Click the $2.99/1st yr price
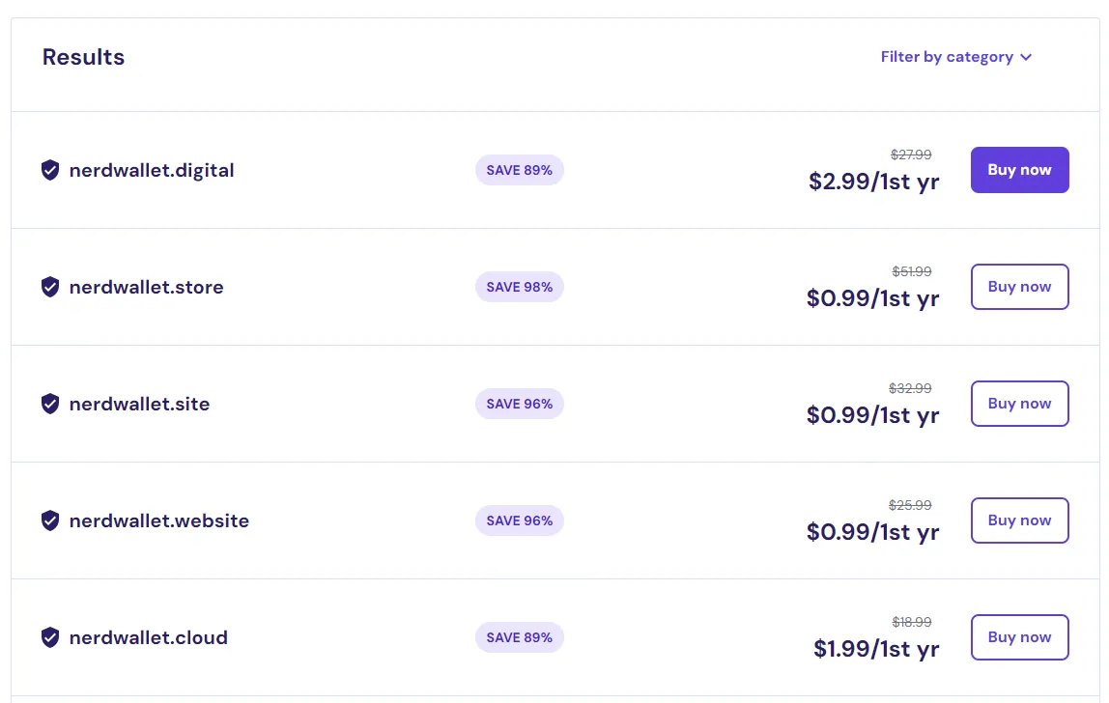 [873, 182]
